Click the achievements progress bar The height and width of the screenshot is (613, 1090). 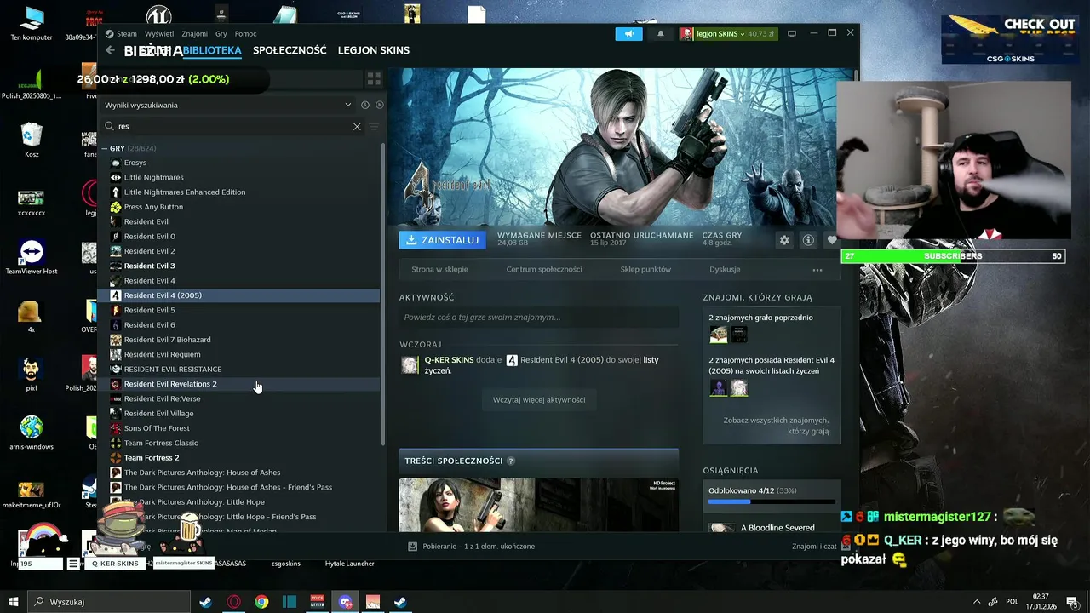[x=772, y=501]
